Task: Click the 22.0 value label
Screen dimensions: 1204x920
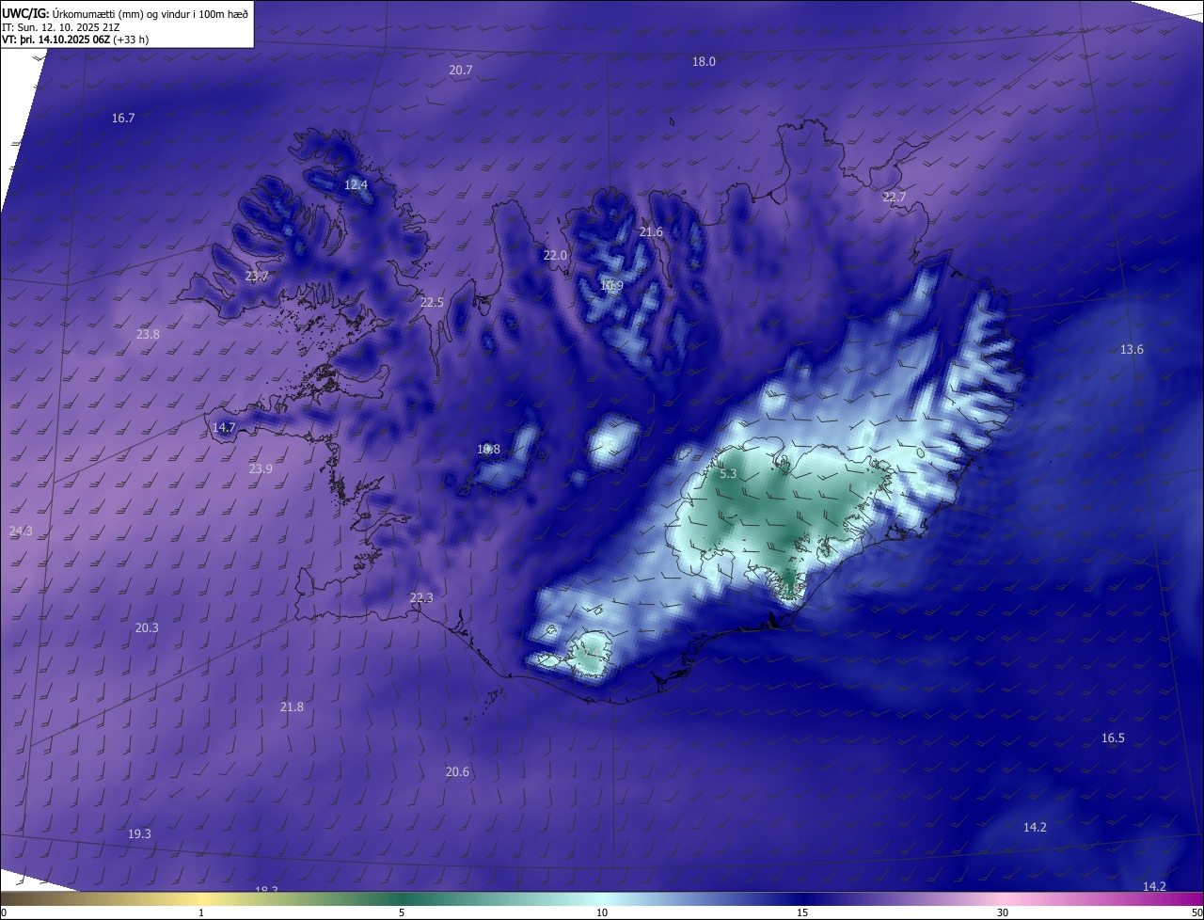Action: coord(555,255)
